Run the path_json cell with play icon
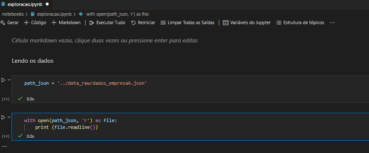 (x=3, y=80)
